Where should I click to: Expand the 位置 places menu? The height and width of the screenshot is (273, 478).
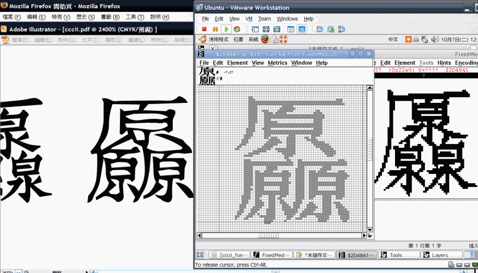238,39
